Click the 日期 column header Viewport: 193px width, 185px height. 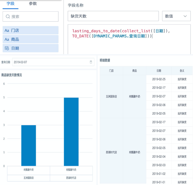click(x=159, y=71)
